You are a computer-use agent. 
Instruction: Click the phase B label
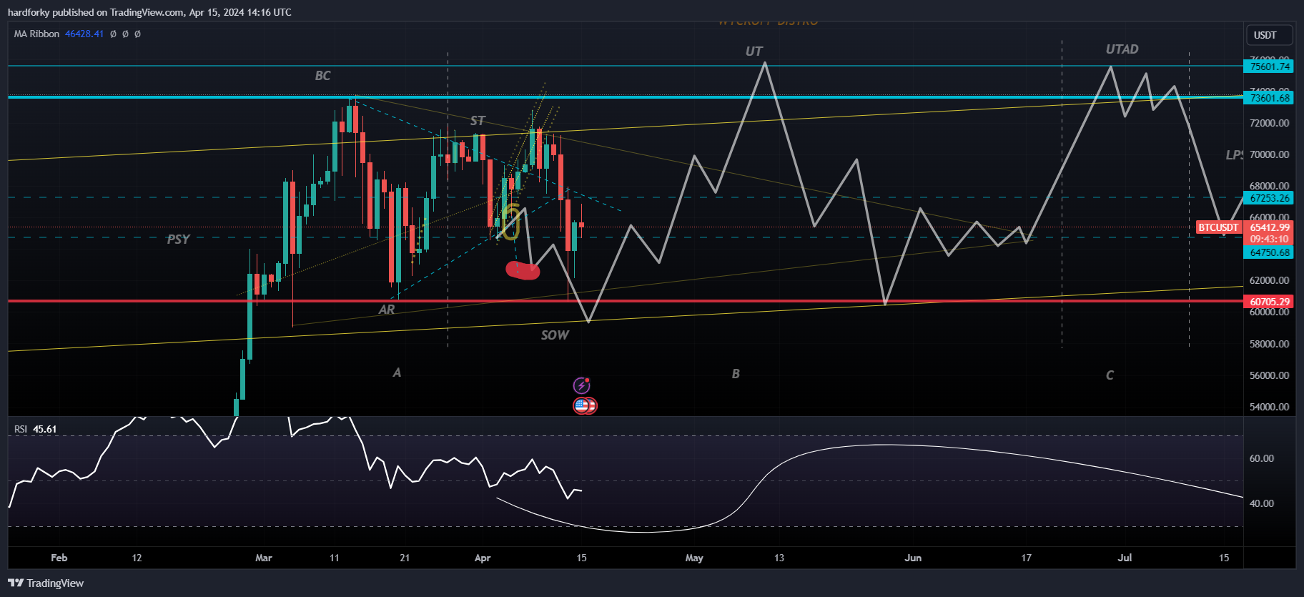pos(736,373)
